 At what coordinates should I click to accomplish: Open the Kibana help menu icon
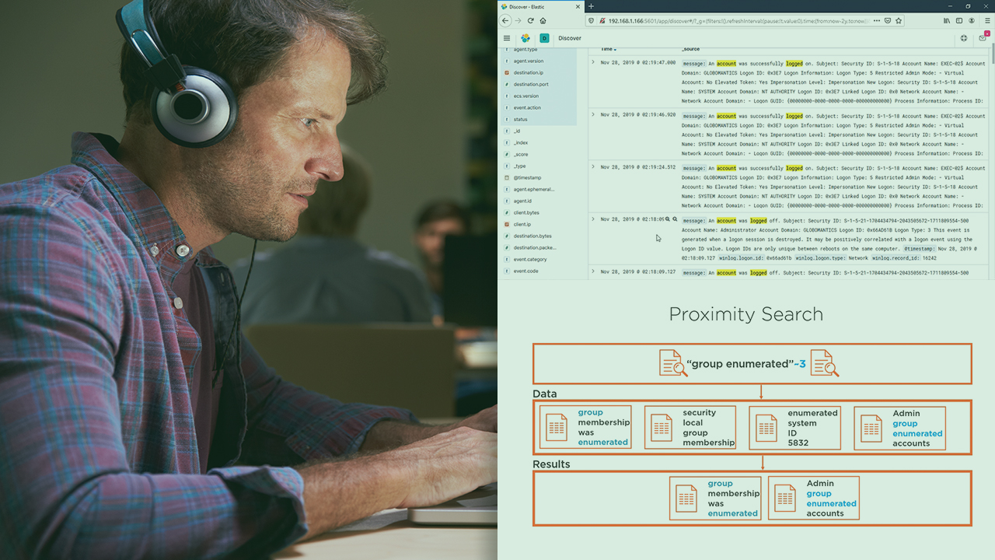coord(964,38)
